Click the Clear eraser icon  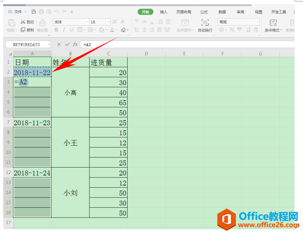tap(123, 30)
